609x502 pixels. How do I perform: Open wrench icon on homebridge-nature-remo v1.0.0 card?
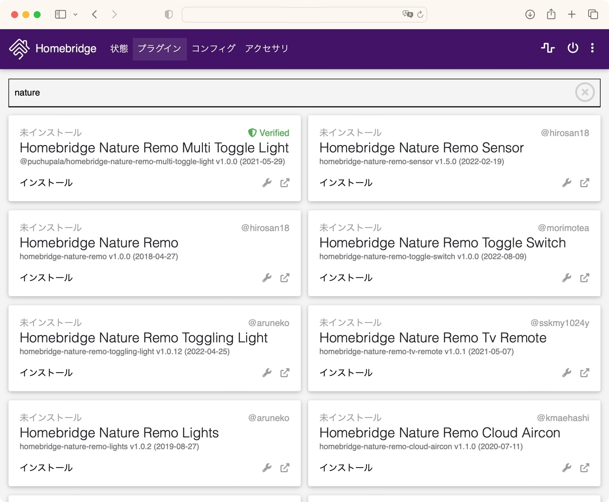click(x=267, y=277)
